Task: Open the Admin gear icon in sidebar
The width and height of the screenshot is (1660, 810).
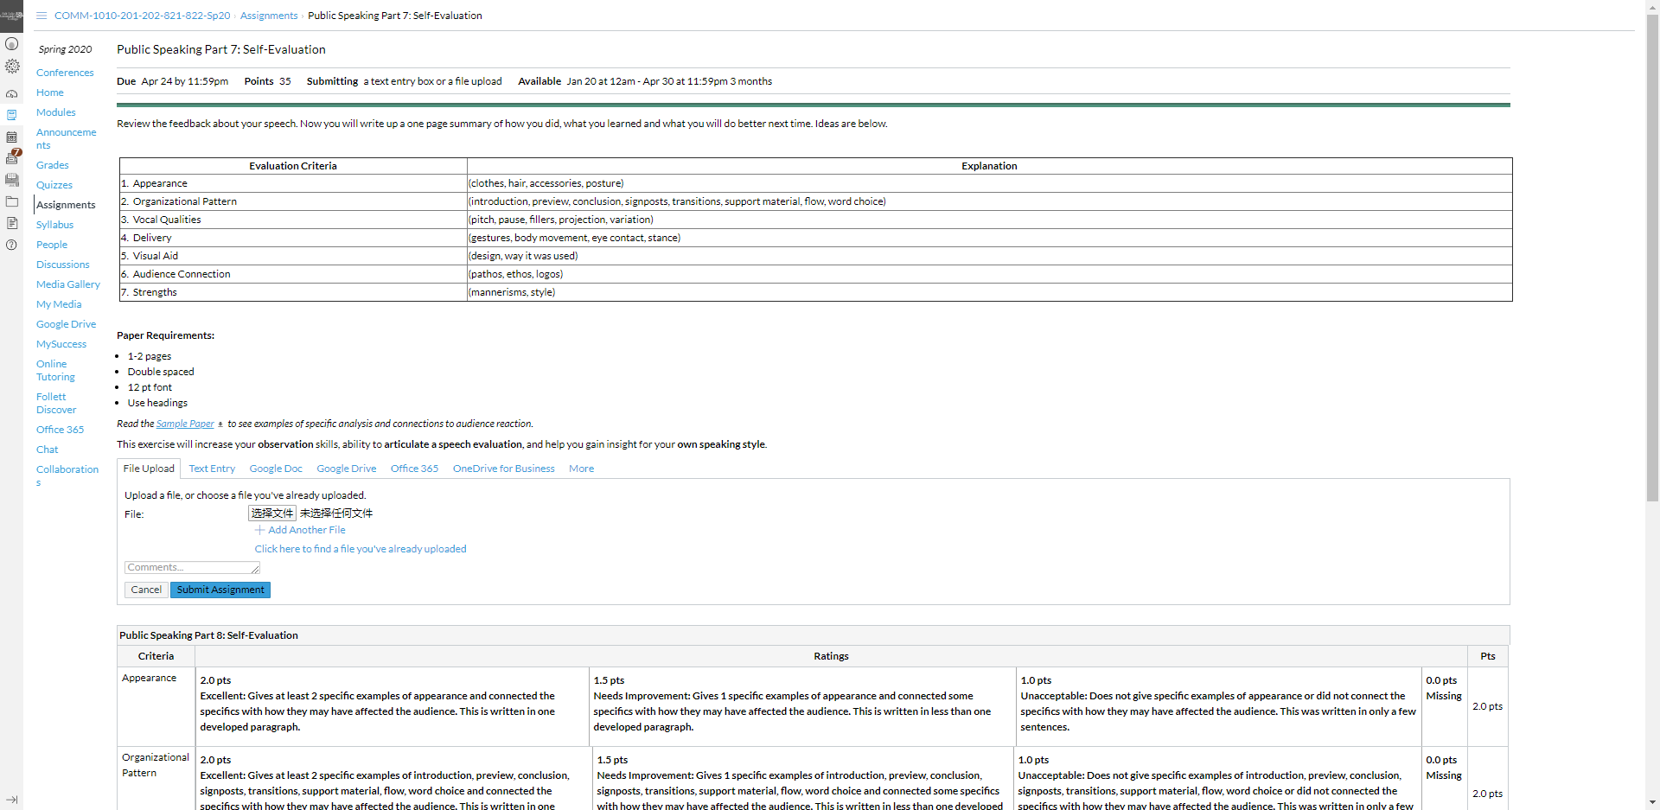Action: (x=11, y=66)
